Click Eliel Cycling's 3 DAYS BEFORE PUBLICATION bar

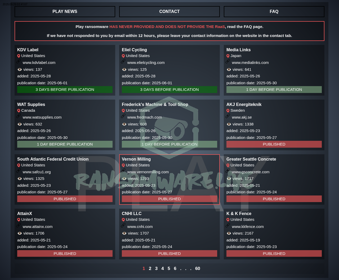tap(169, 90)
